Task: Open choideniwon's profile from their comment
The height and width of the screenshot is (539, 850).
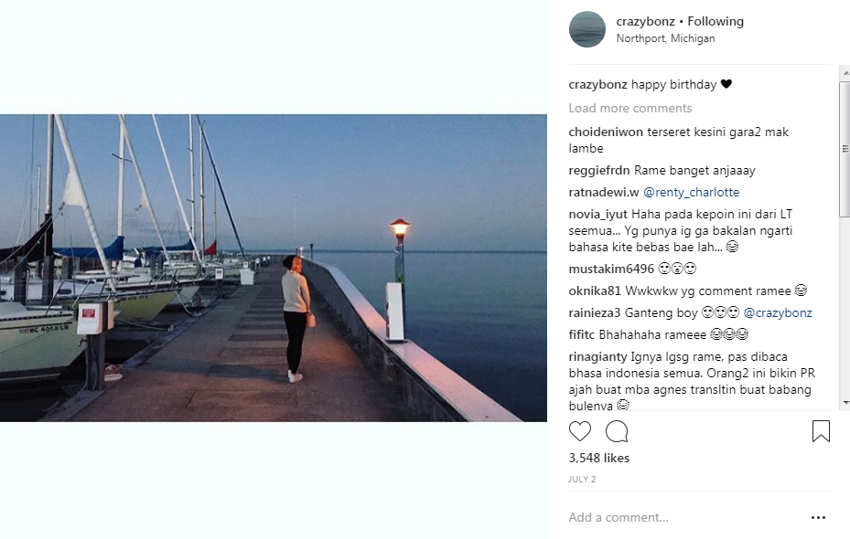Action: [x=607, y=131]
